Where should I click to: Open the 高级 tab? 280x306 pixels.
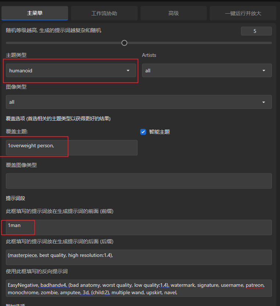(173, 13)
